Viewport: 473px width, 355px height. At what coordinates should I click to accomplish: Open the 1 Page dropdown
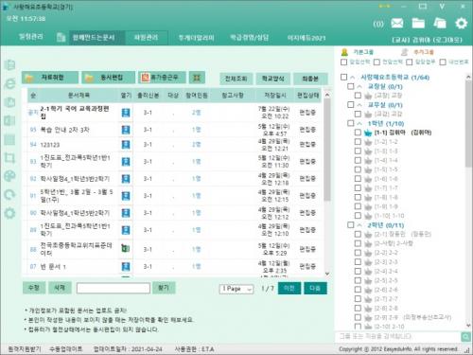pos(236,289)
